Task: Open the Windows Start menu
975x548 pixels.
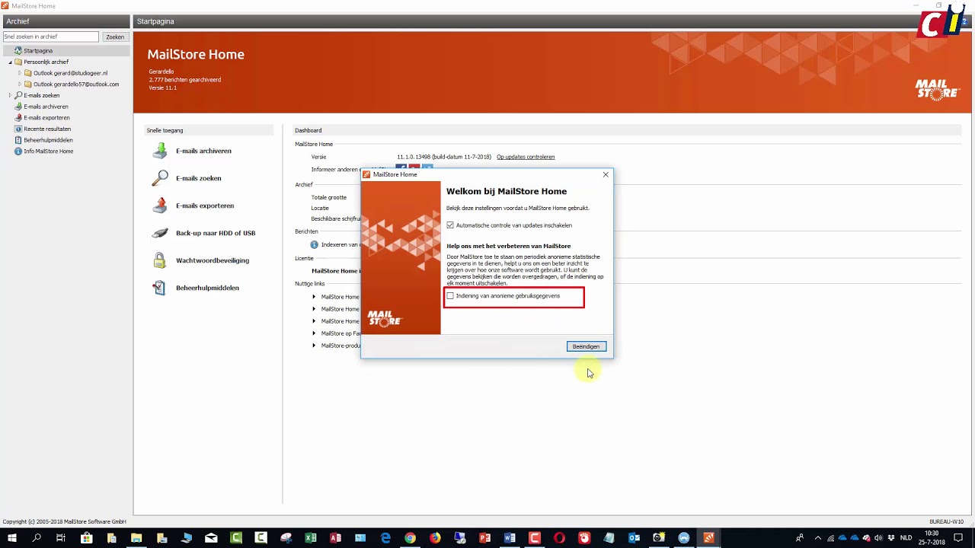Action: coord(12,538)
